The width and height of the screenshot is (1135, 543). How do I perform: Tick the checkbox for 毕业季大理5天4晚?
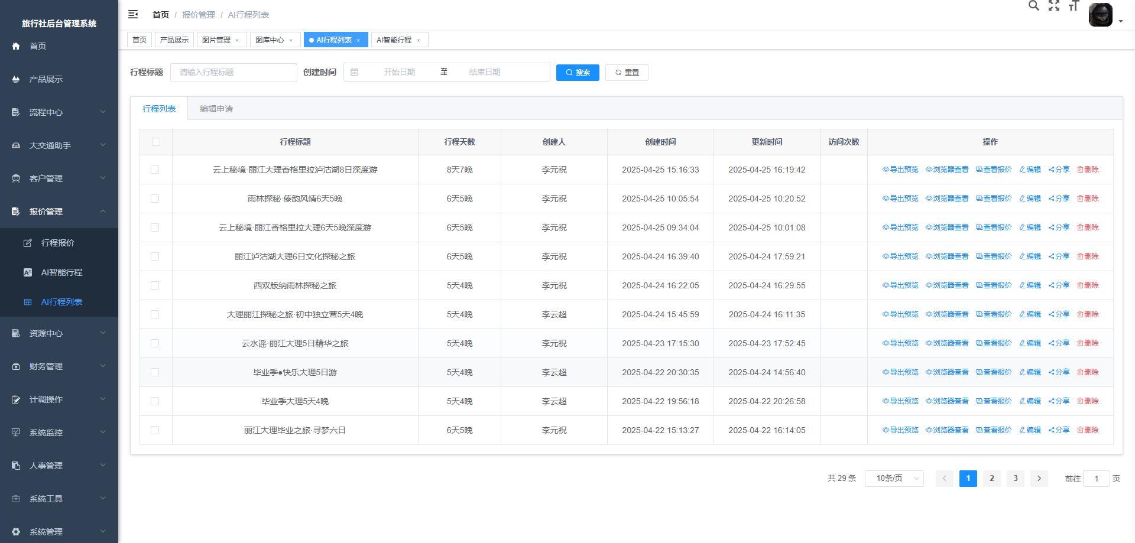click(155, 401)
